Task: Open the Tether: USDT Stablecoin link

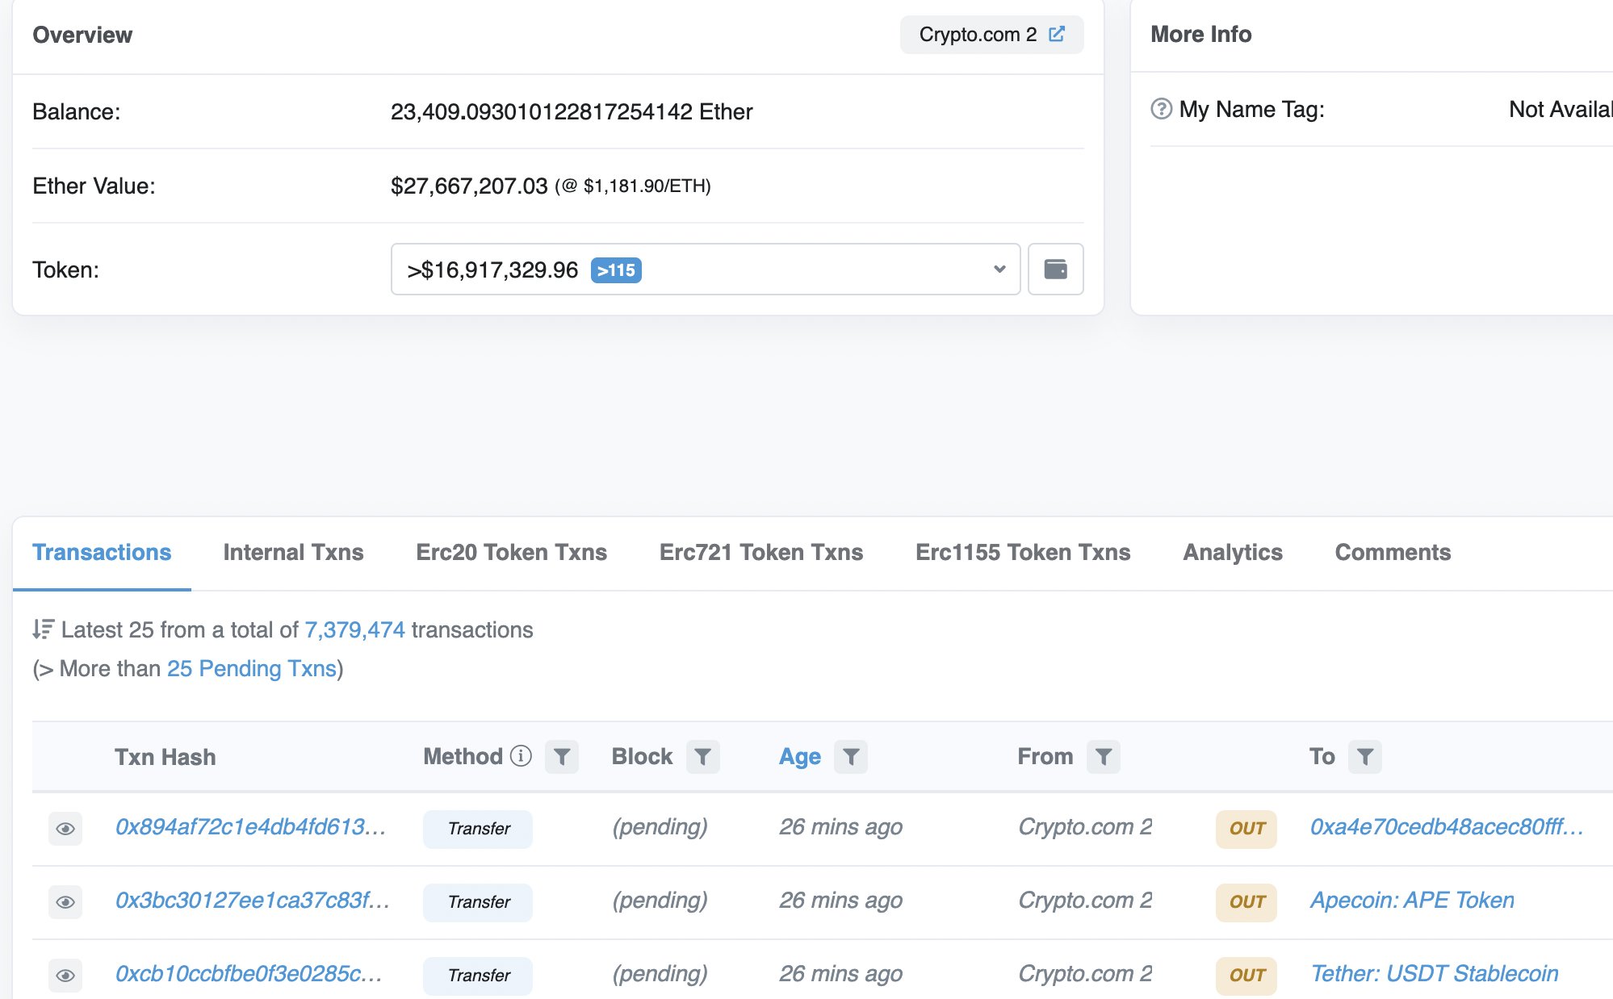Action: (1433, 973)
